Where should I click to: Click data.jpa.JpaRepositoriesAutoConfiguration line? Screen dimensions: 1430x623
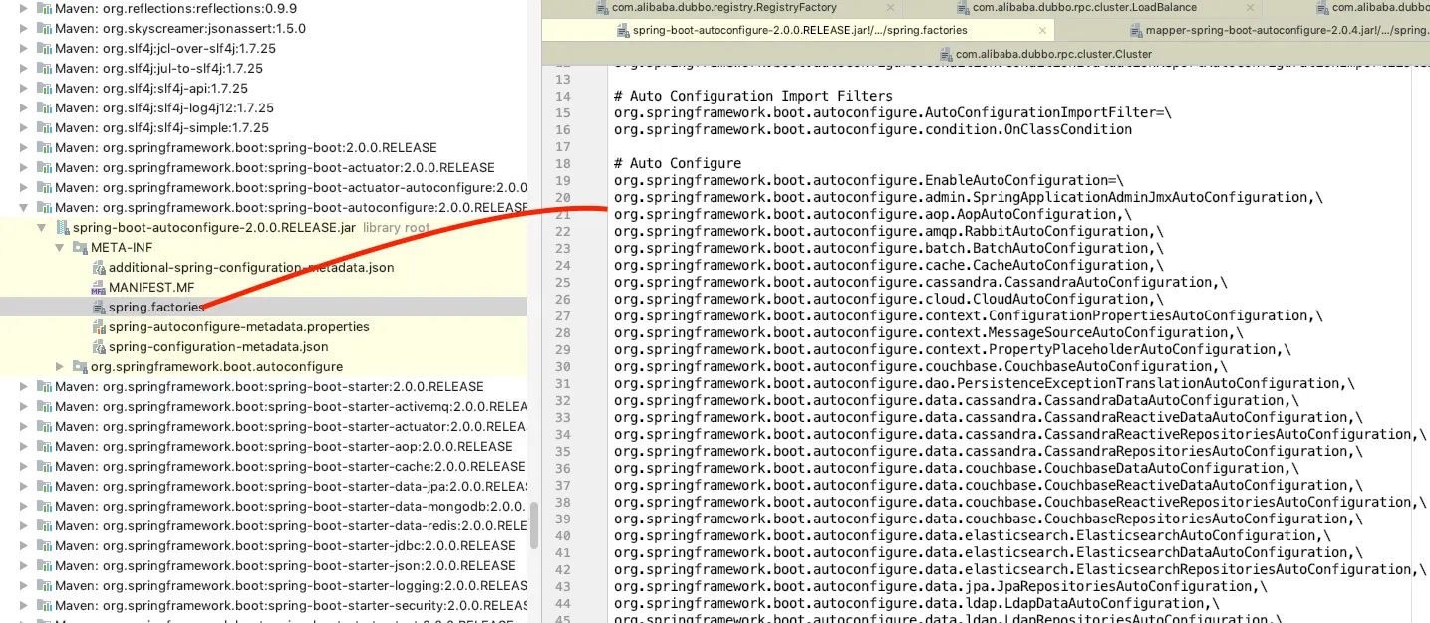pyautogui.click(x=941, y=586)
